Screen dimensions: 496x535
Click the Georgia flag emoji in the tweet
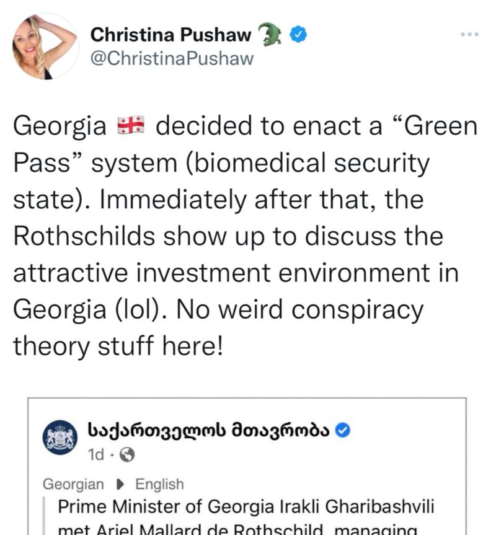[130, 128]
